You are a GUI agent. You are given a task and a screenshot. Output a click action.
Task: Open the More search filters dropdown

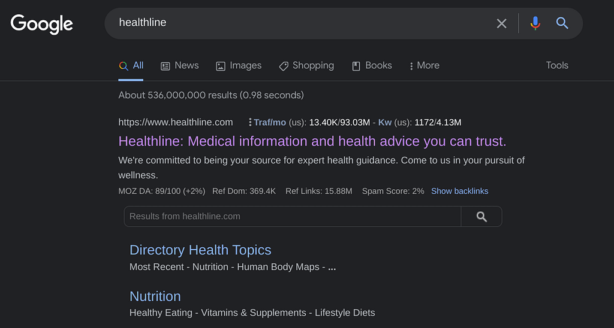(x=424, y=66)
